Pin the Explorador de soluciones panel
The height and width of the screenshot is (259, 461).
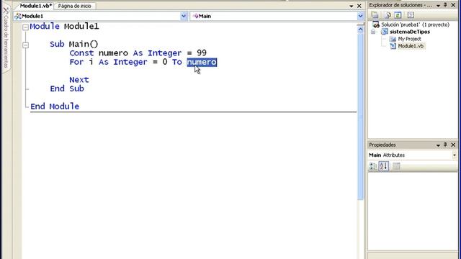click(445, 5)
